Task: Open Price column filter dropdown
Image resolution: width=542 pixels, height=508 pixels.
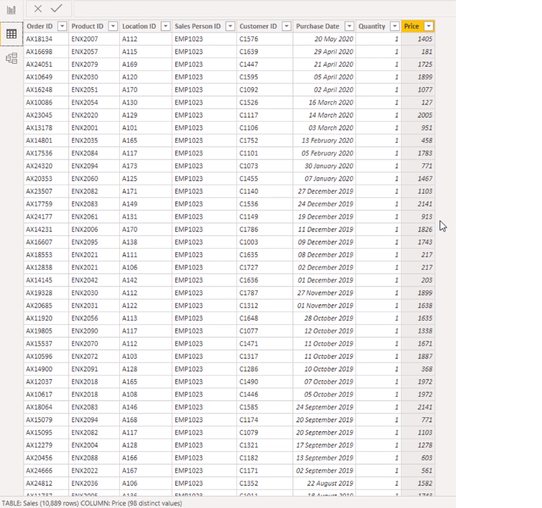Action: 429,26
